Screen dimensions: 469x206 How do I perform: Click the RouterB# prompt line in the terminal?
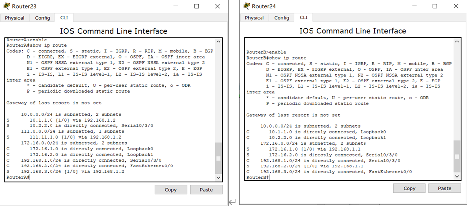point(349,178)
